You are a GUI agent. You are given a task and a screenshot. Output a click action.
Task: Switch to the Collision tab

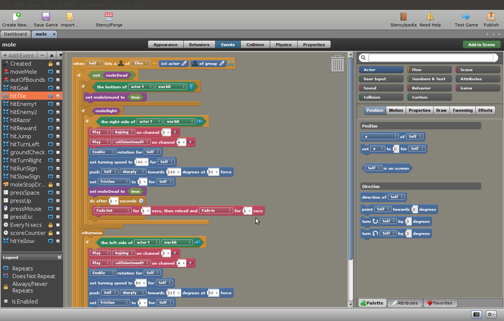pyautogui.click(x=255, y=45)
